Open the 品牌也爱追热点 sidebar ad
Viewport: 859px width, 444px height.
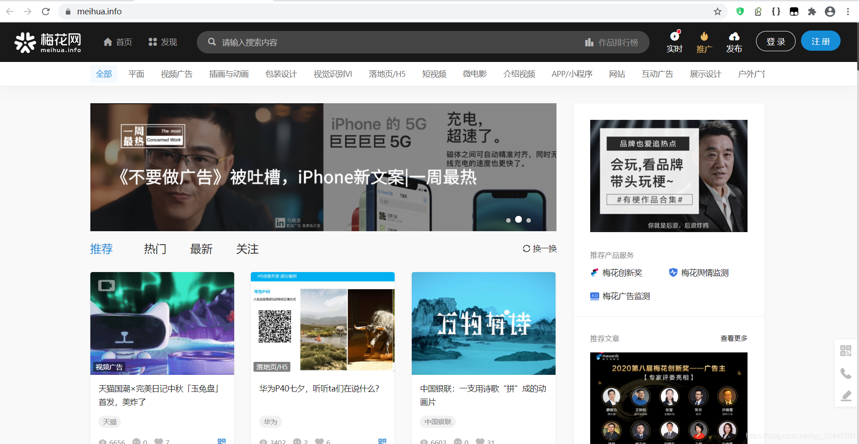pos(669,176)
